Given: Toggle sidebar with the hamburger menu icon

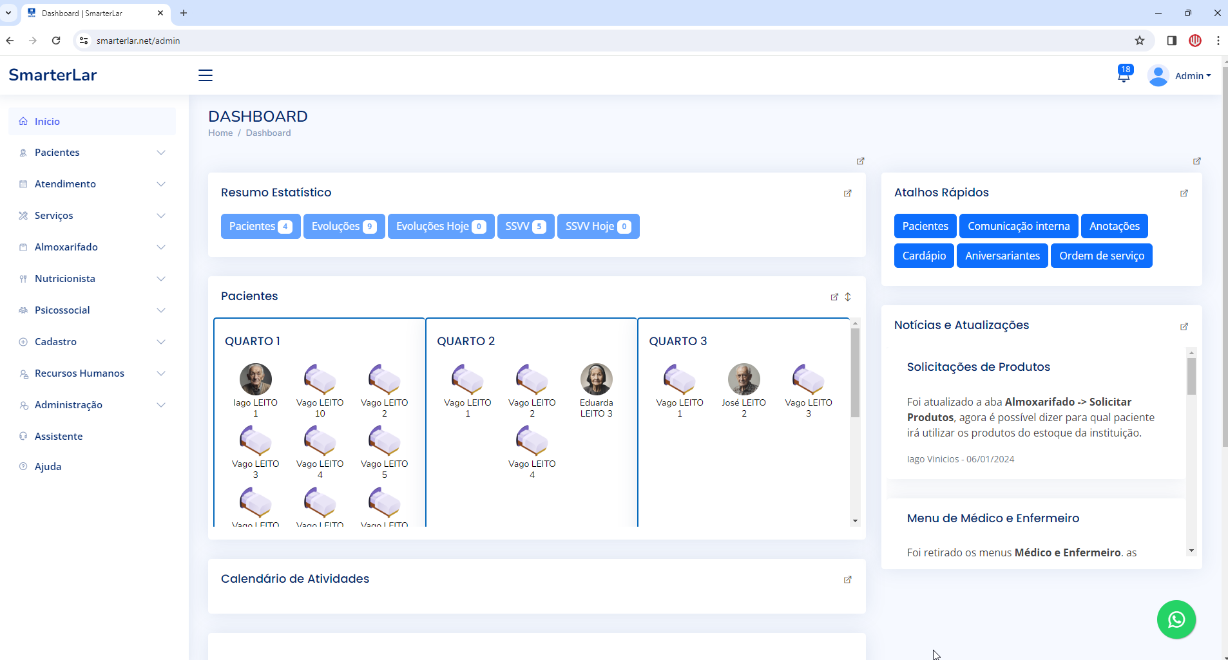Looking at the screenshot, I should pyautogui.click(x=206, y=75).
